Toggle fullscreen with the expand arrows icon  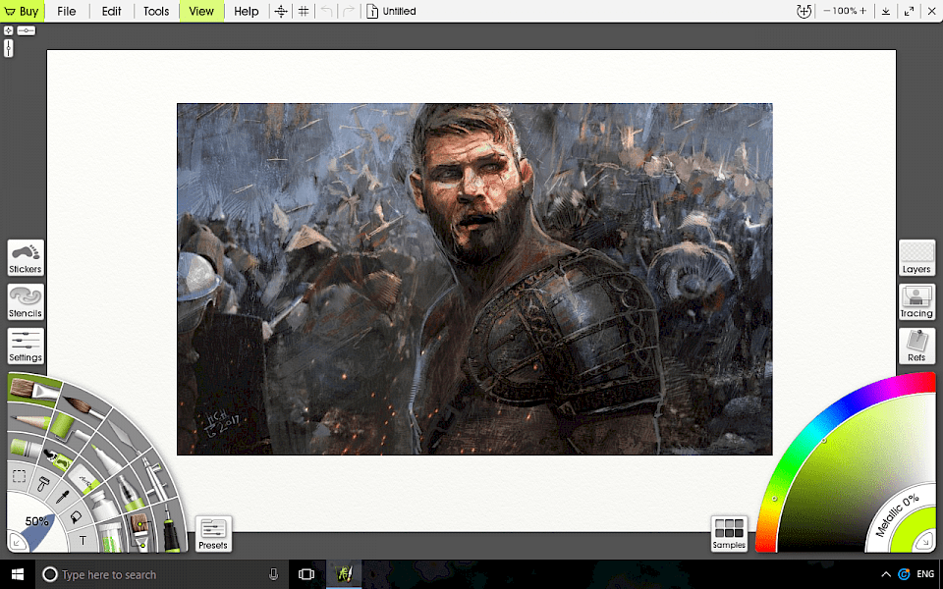(x=909, y=11)
